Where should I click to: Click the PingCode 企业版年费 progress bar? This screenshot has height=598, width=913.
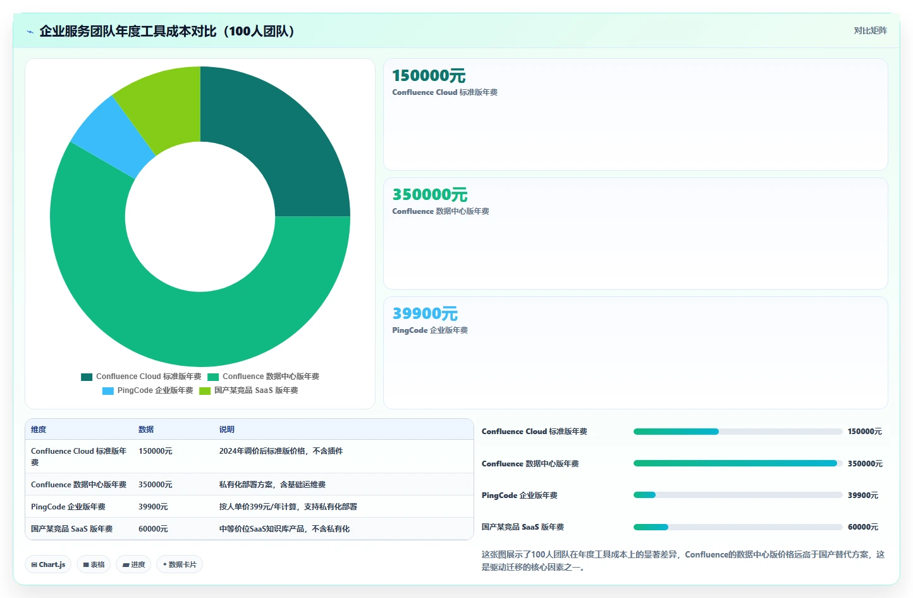point(738,495)
